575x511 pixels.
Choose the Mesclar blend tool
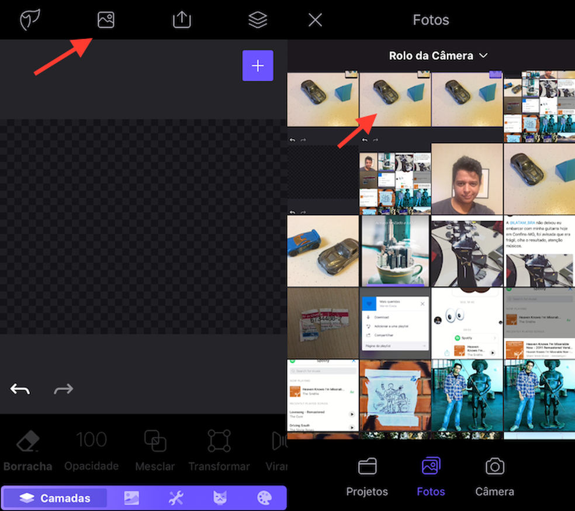155,450
